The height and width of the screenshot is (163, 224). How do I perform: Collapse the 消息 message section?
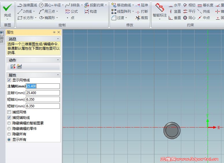pyautogui.click(x=58, y=39)
